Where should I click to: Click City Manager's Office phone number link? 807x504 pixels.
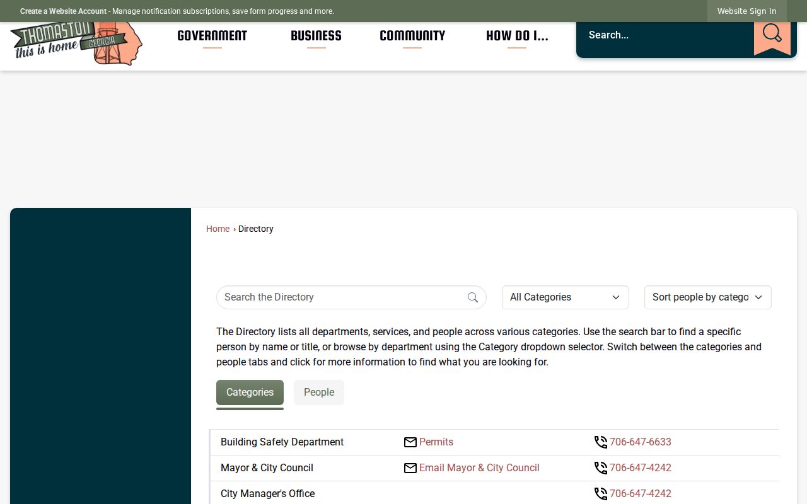point(641,494)
